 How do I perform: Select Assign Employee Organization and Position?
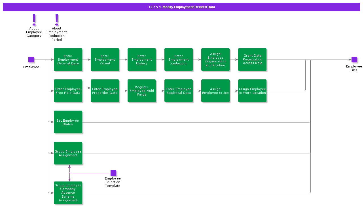coord(215,60)
